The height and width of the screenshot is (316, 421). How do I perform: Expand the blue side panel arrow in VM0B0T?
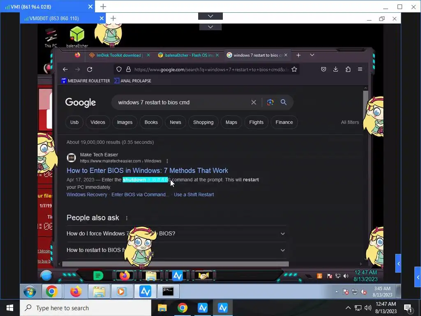point(398,264)
